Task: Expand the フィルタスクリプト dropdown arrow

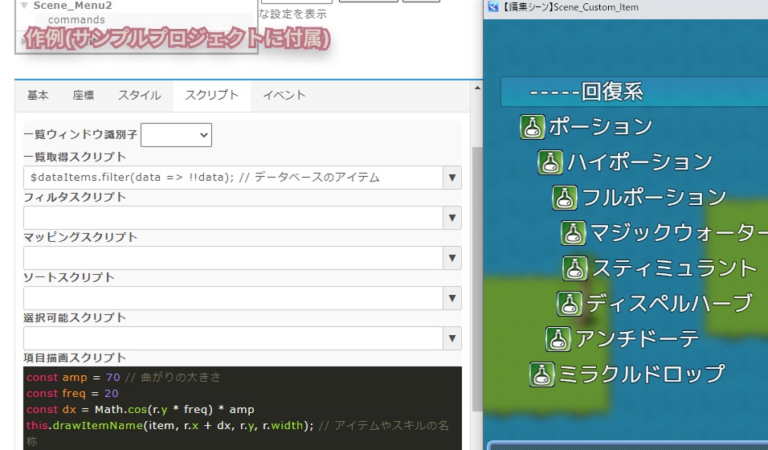Action: click(x=452, y=218)
